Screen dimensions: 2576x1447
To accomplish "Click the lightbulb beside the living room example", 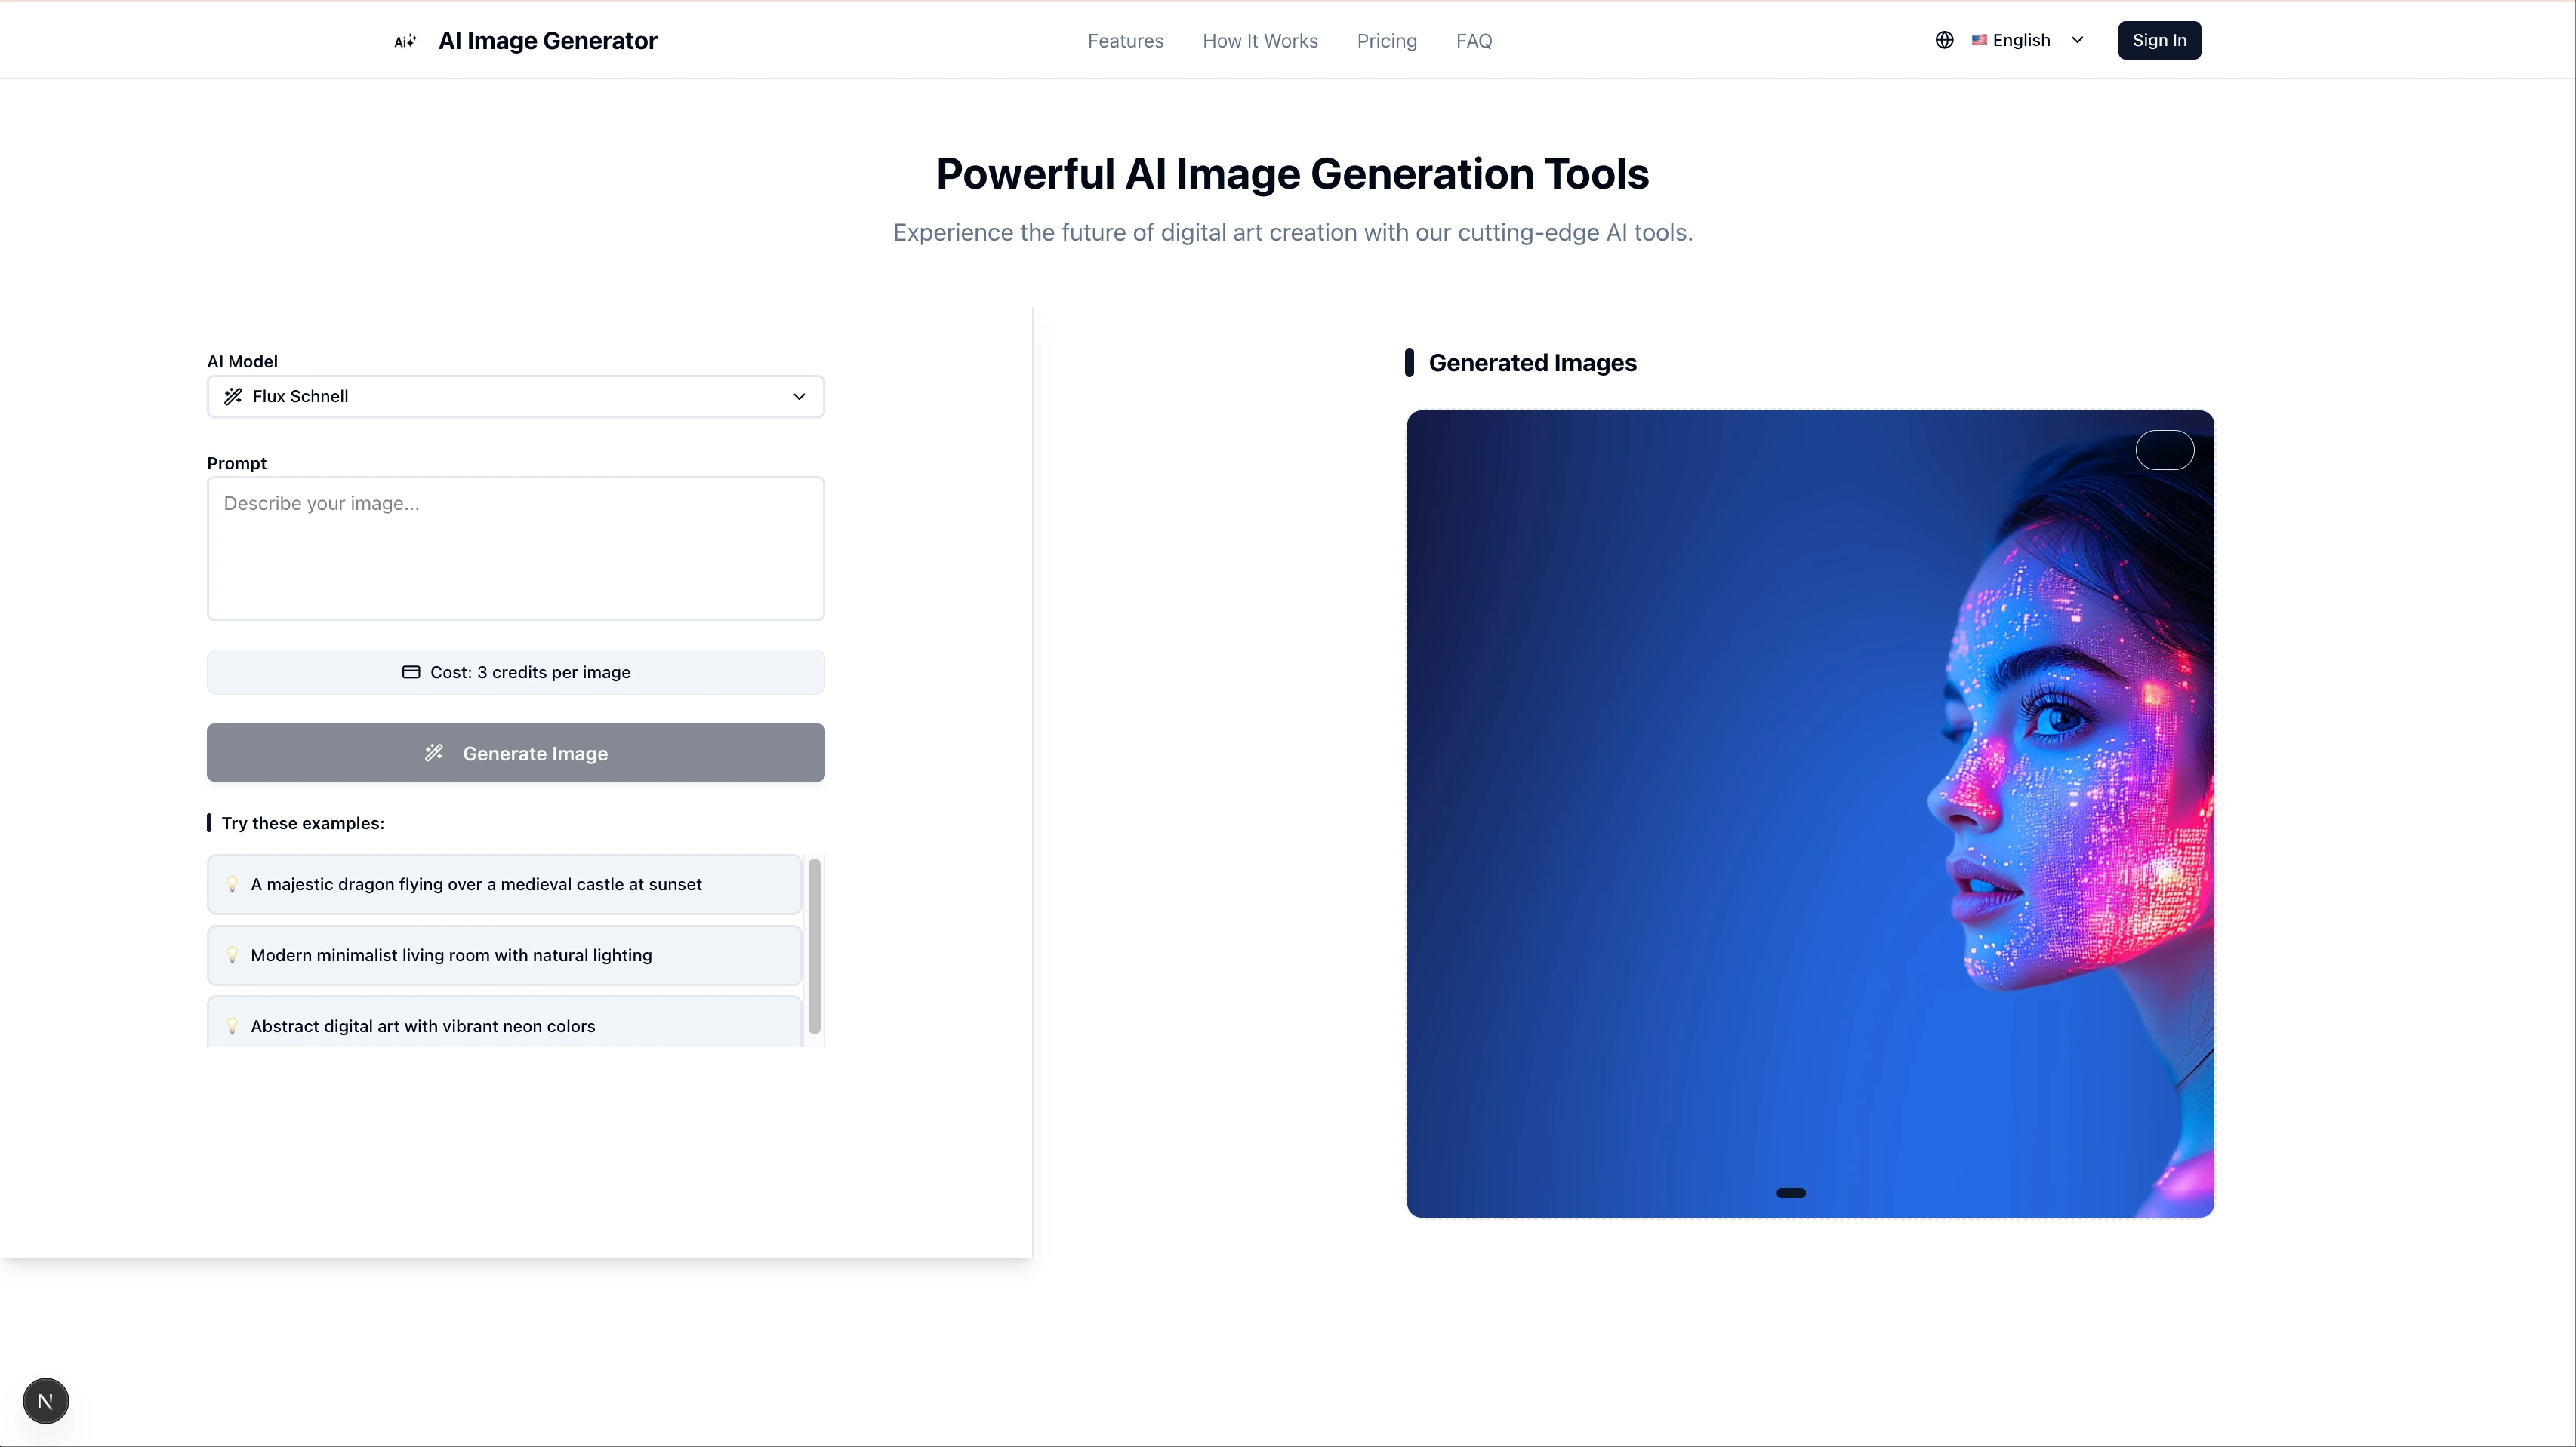I will pyautogui.click(x=232, y=955).
